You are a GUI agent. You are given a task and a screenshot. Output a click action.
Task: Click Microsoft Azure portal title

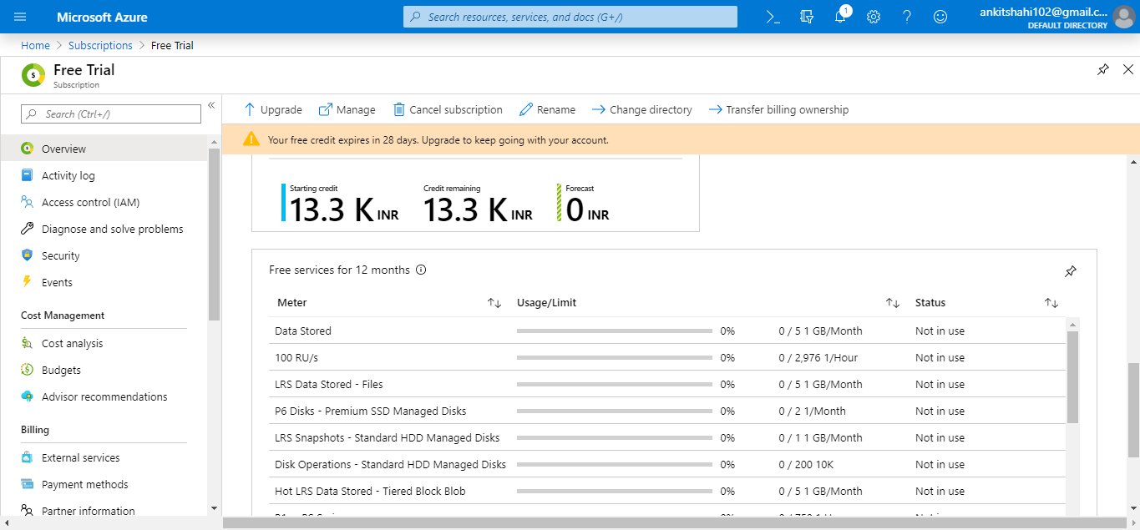102,17
